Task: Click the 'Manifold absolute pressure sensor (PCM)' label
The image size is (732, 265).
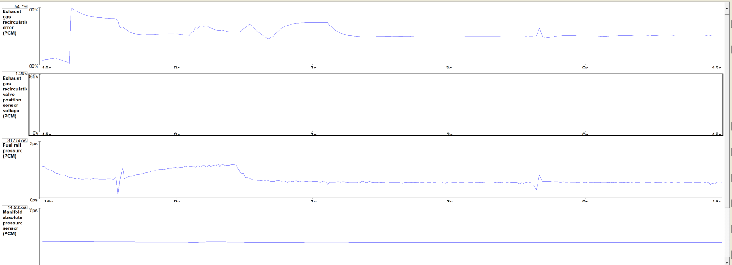Action: point(12,223)
